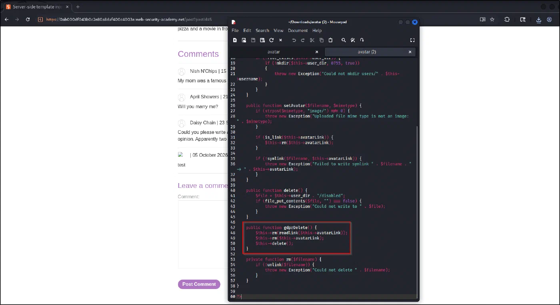Open the Search menu in Mousepad
The image size is (560, 305).
262,30
